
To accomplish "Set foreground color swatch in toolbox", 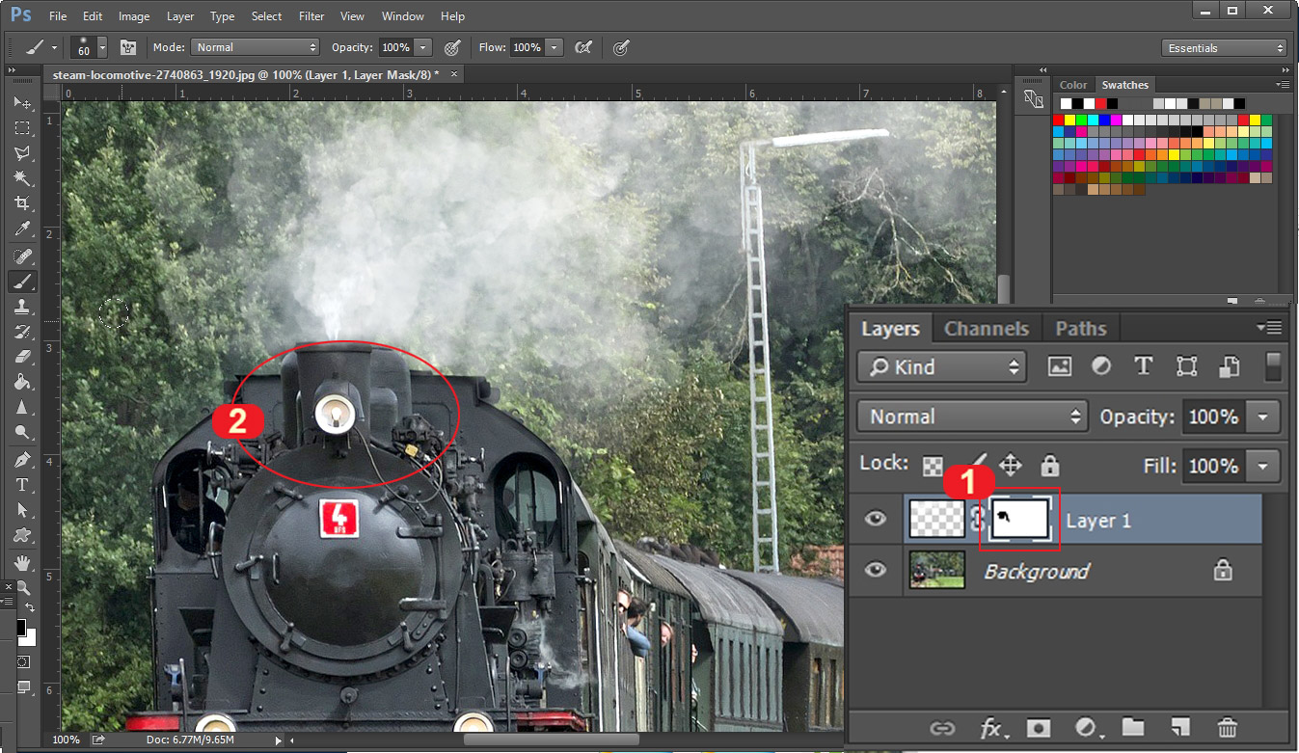I will coord(20,628).
